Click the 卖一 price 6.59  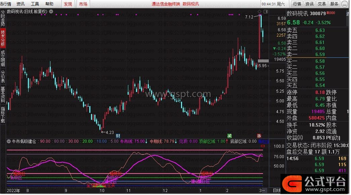pyautogui.click(x=320, y=54)
